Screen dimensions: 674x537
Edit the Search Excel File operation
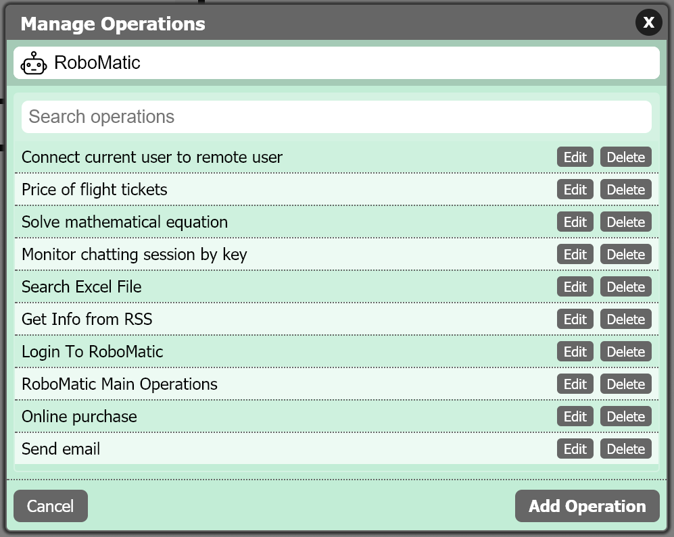[575, 287]
